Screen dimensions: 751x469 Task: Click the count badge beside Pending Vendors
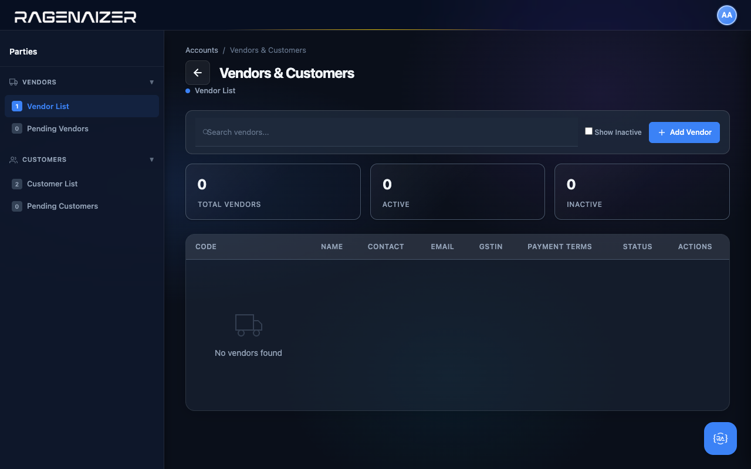point(17,128)
